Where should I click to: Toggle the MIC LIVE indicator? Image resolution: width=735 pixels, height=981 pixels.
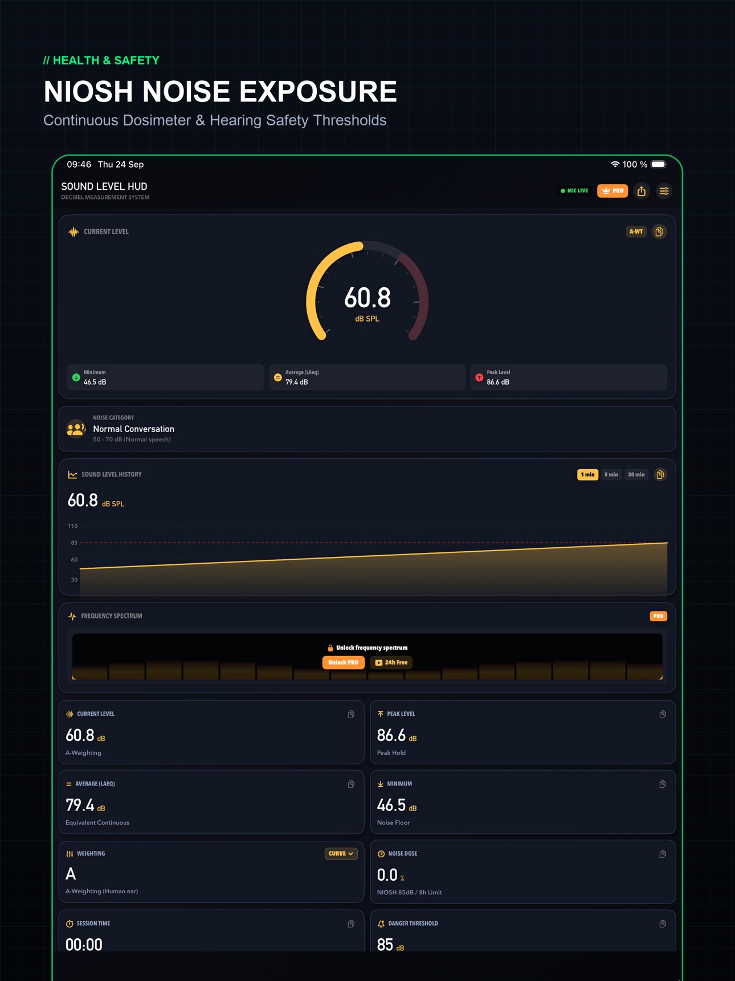pos(574,191)
